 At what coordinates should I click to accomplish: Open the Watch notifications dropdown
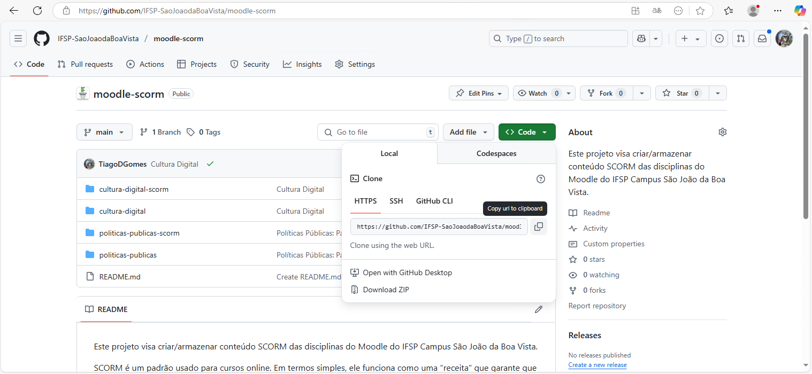point(544,93)
